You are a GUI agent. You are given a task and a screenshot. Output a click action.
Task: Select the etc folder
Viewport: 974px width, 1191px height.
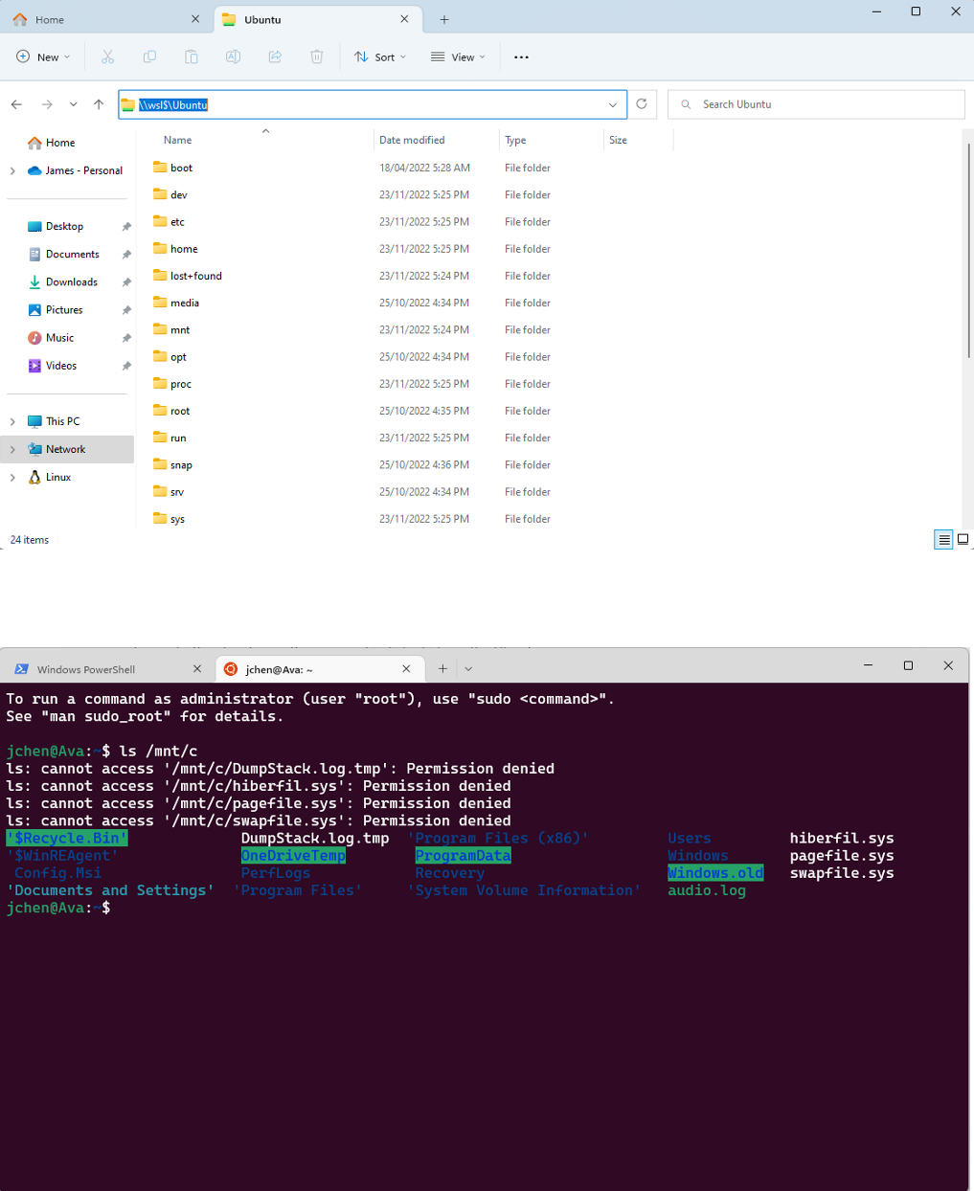coord(177,222)
